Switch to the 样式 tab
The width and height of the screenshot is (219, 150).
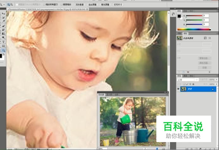(191, 11)
